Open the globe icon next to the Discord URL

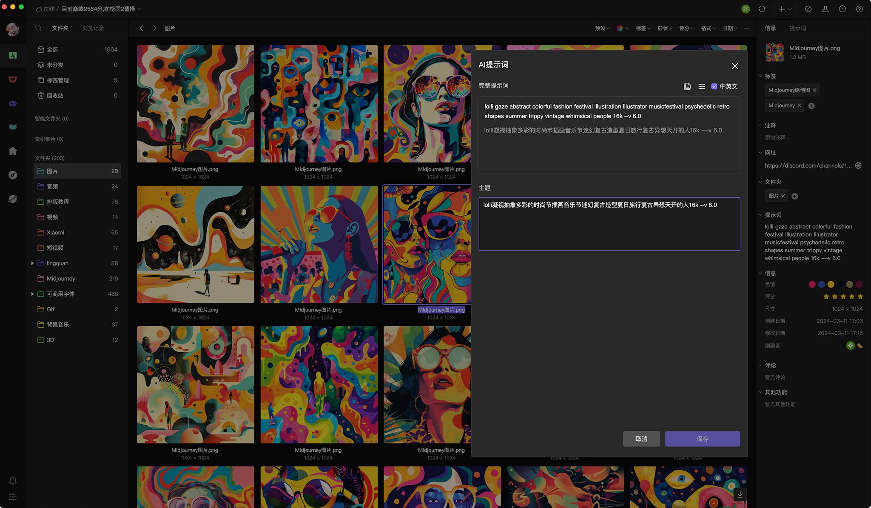coord(858,166)
